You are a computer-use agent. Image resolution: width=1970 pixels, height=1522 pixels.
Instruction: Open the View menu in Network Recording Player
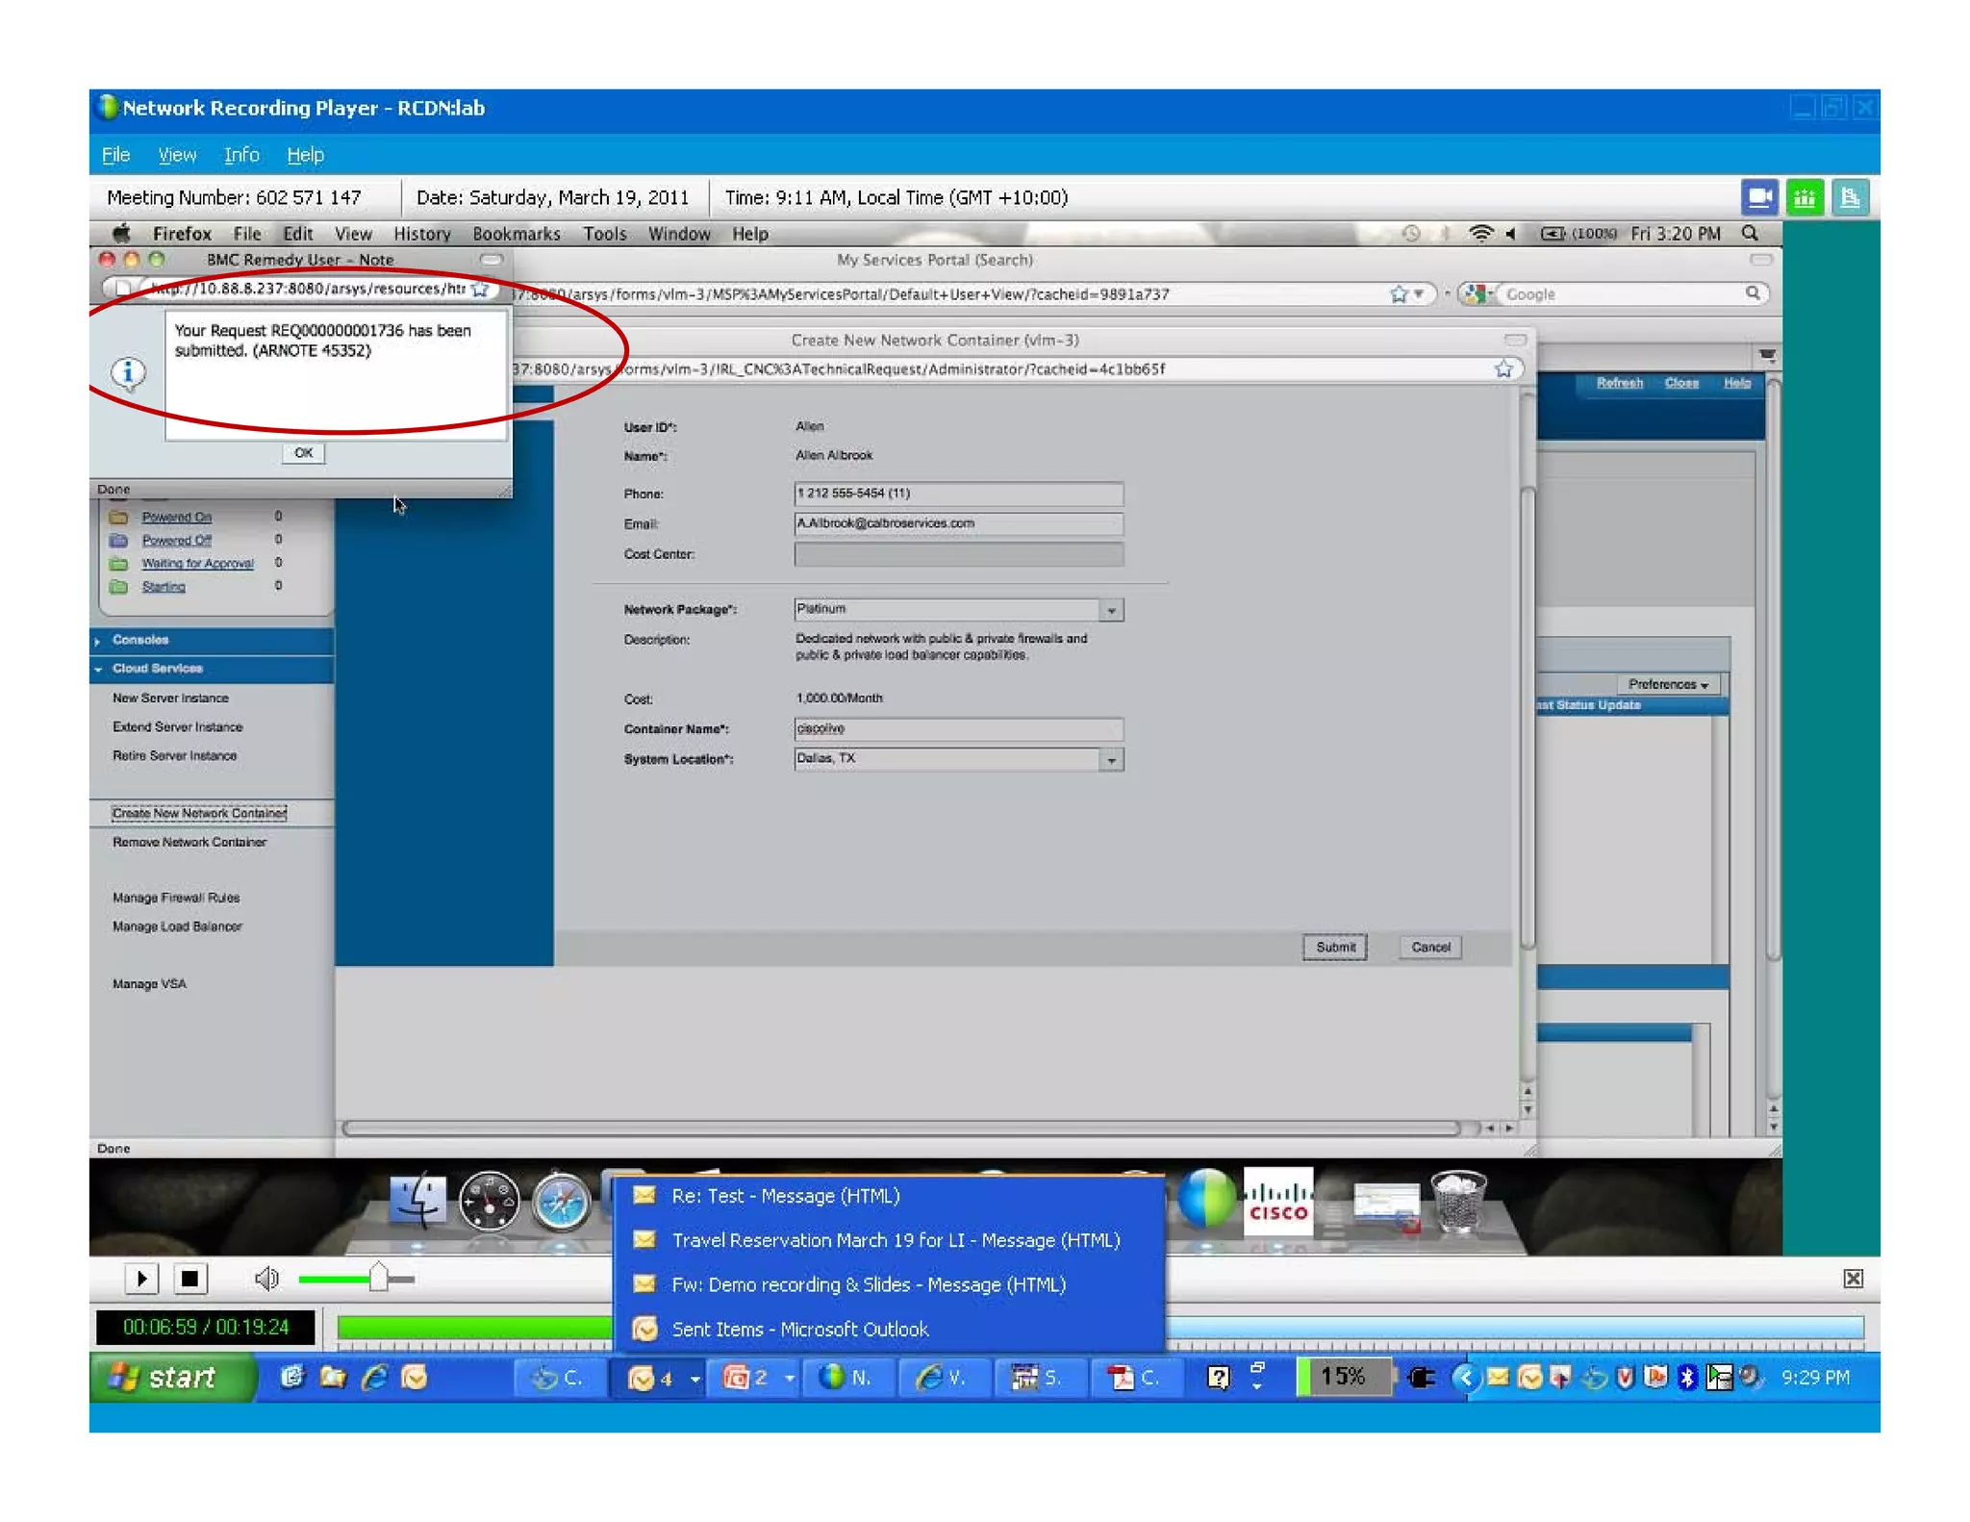click(x=177, y=155)
